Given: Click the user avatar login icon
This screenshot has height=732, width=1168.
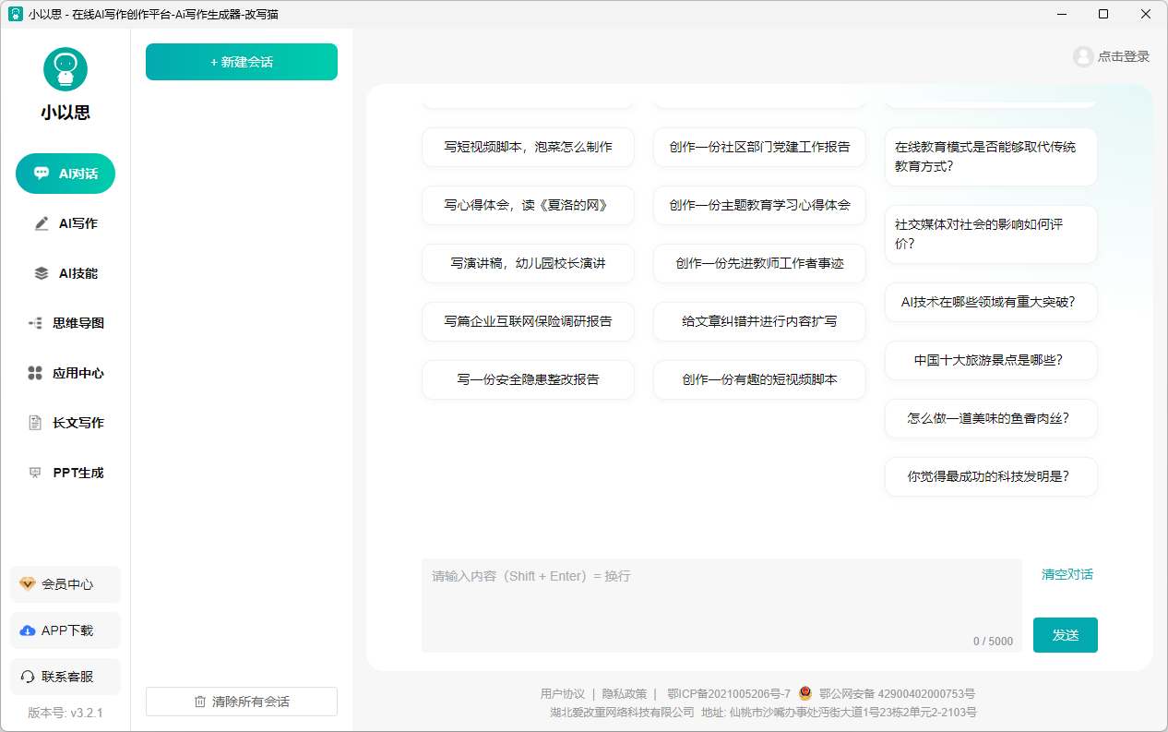Looking at the screenshot, I should 1083,56.
